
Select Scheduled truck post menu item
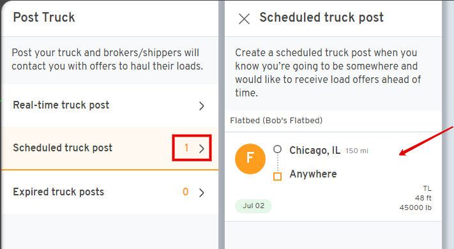pos(110,148)
